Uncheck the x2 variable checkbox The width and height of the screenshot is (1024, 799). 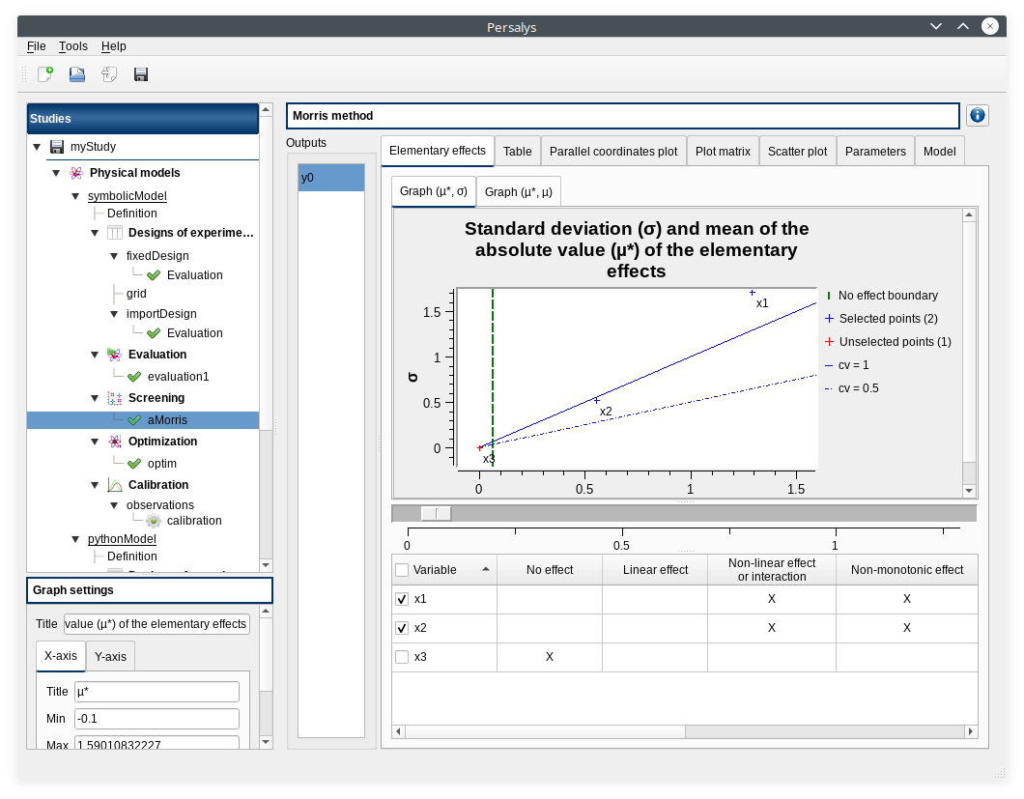point(402,629)
